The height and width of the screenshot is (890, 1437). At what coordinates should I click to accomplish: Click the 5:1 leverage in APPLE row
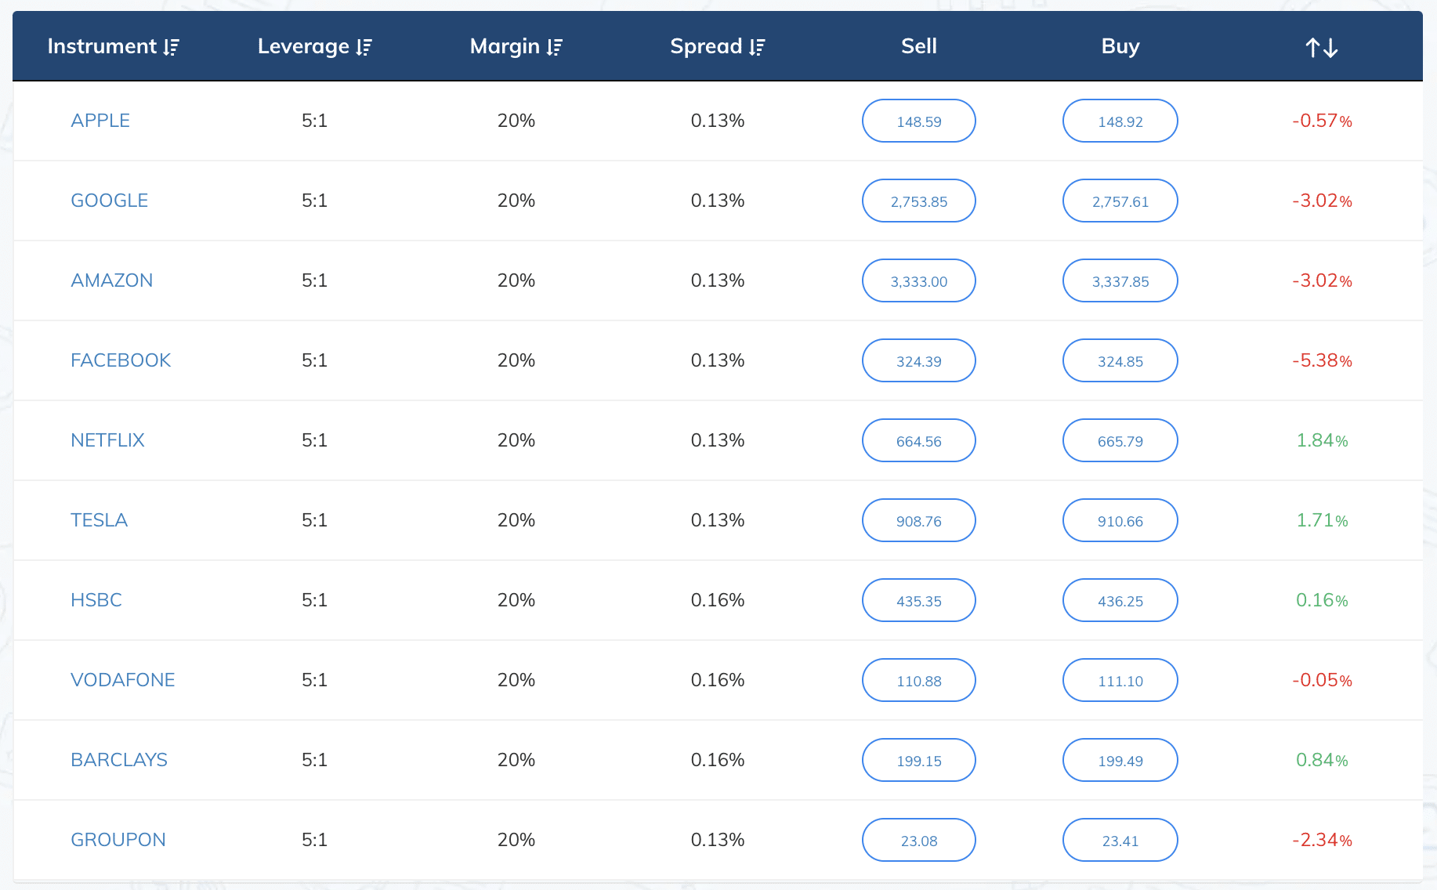314,121
